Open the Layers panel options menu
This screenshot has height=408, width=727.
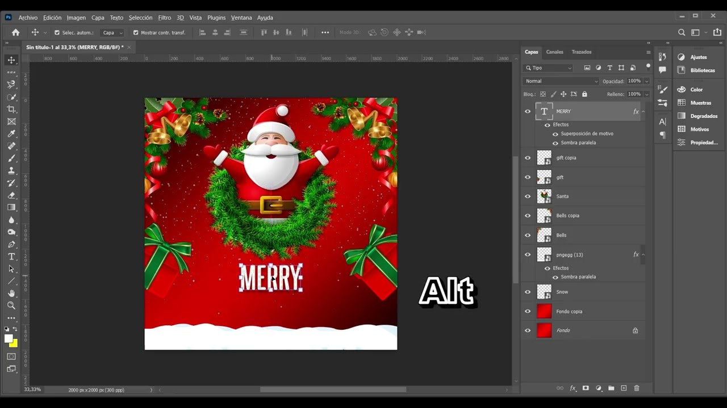[648, 52]
